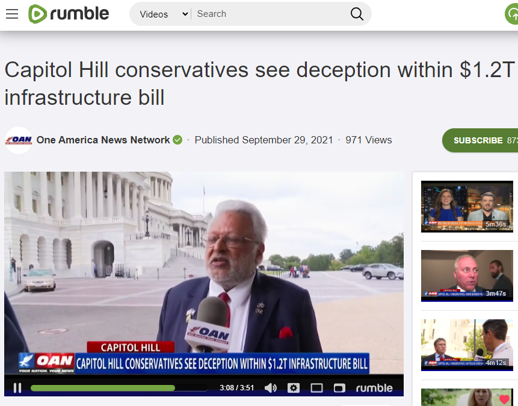The image size is (518, 406).
Task: Open the 4m12s related video
Action: tap(467, 345)
